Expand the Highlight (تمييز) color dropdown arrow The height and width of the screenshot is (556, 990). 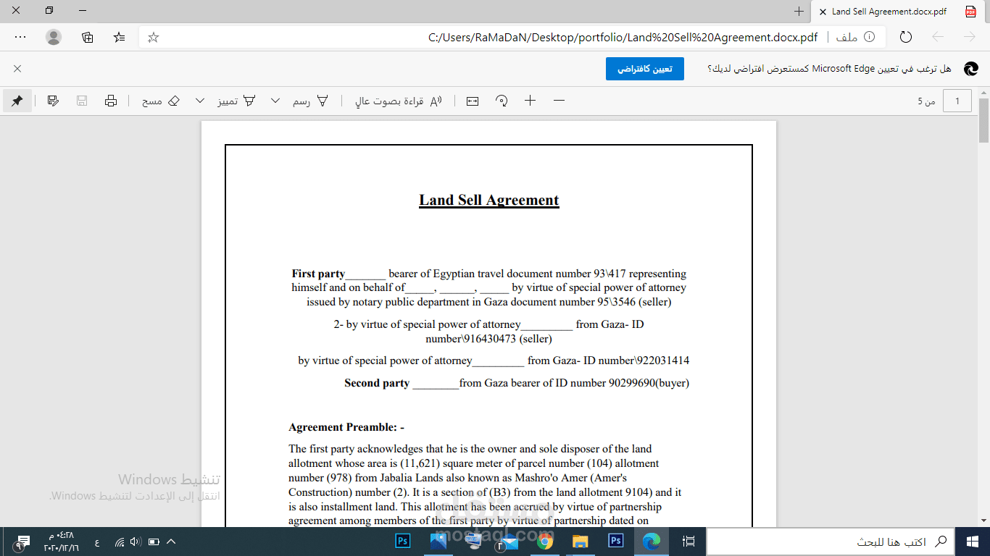200,101
